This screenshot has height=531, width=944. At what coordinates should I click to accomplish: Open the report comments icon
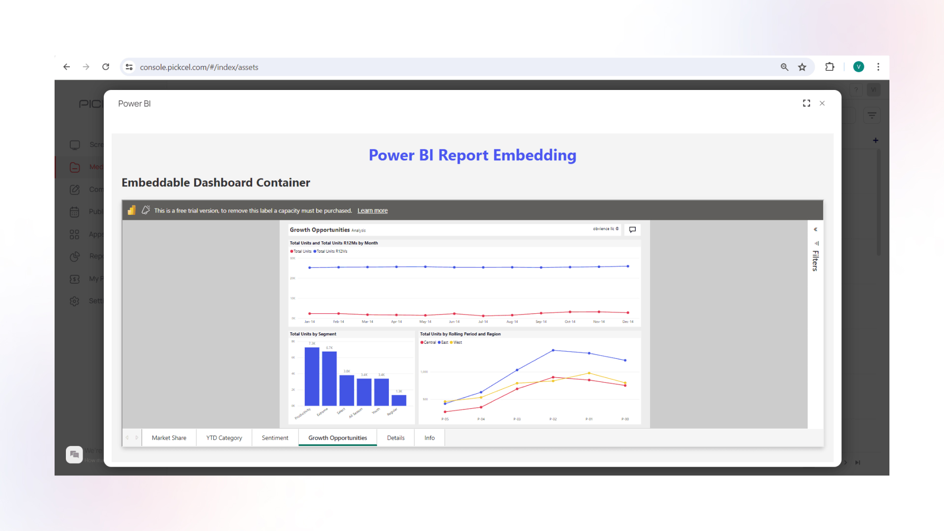point(632,230)
